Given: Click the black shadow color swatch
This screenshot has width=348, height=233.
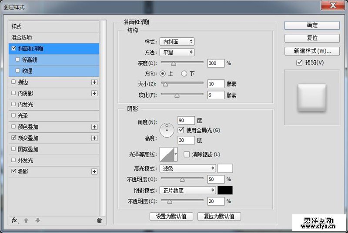Looking at the screenshot, I should (x=225, y=190).
